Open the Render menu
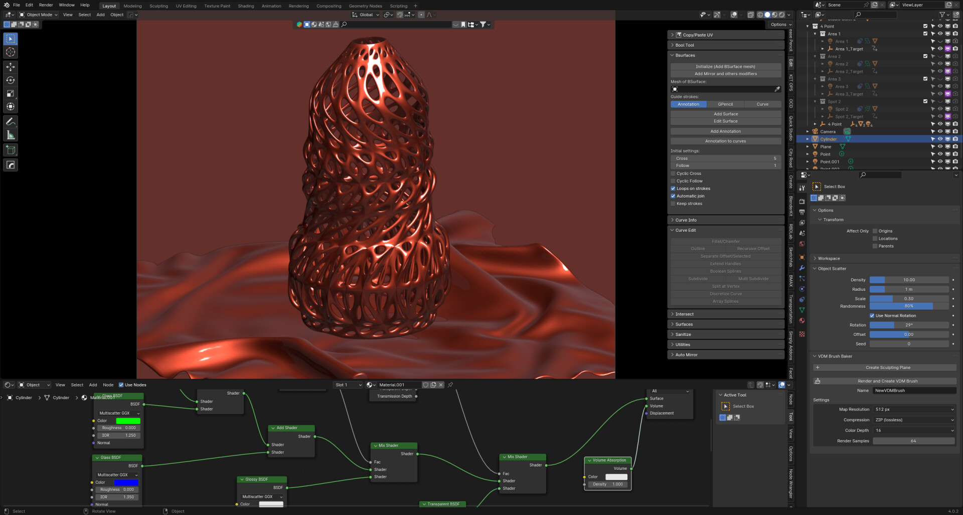The width and height of the screenshot is (963, 515). click(x=46, y=5)
